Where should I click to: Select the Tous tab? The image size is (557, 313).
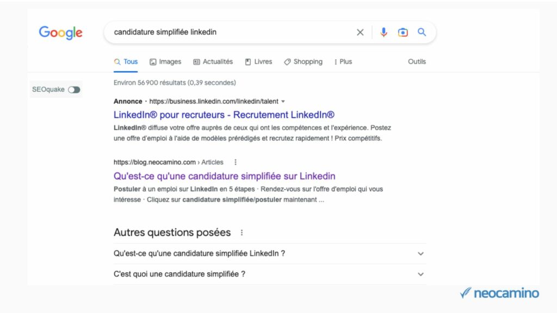[126, 62]
